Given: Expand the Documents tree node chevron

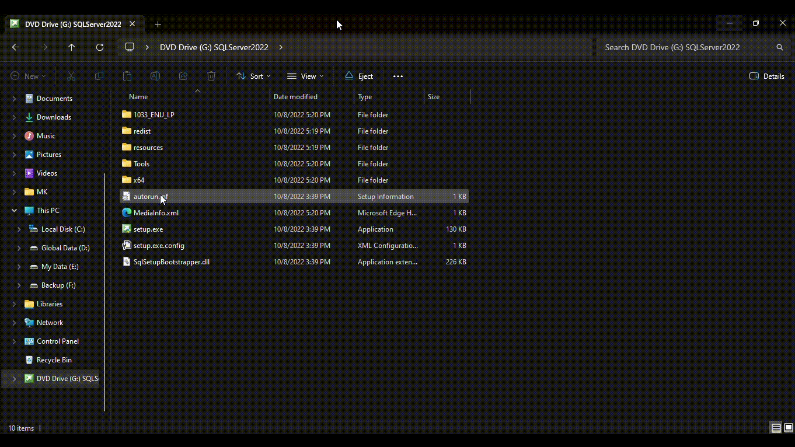Looking at the screenshot, I should pyautogui.click(x=15, y=99).
